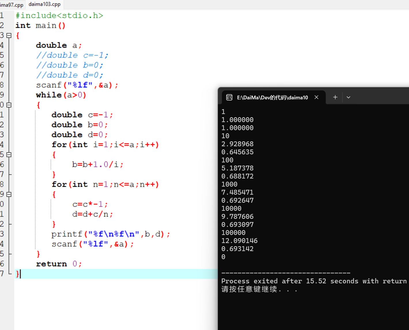Click the line 'double c=-1;' inside while
The width and height of the screenshot is (409, 330).
click(x=82, y=115)
